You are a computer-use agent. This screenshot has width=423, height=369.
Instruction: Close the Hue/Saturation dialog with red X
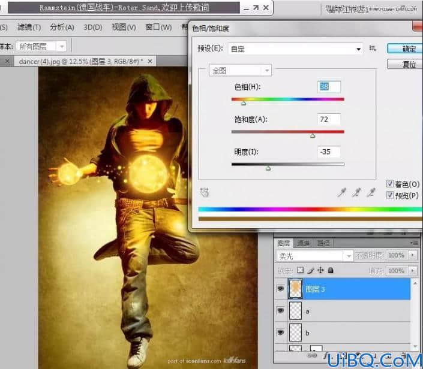click(418, 27)
